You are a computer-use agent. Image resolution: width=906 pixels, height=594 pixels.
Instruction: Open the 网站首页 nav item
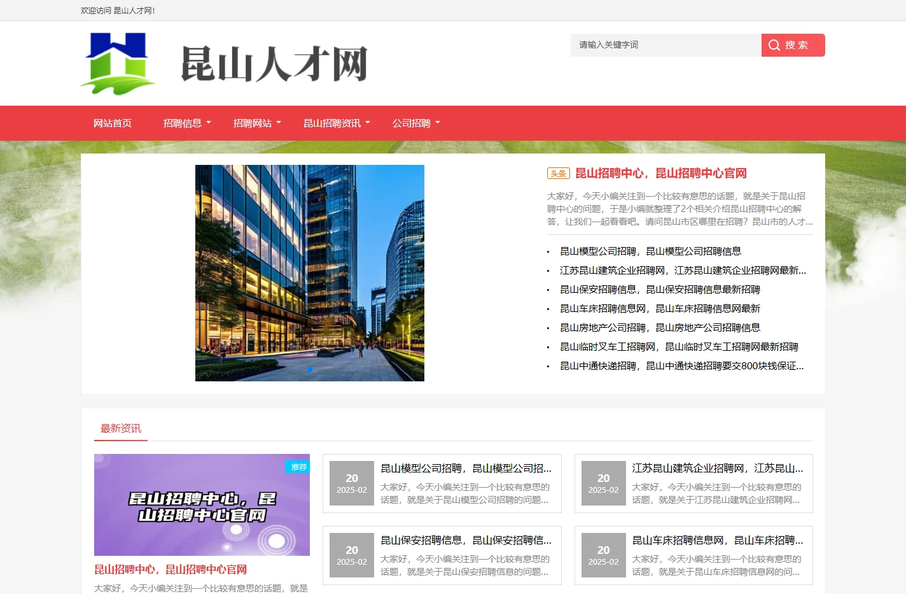coord(113,124)
